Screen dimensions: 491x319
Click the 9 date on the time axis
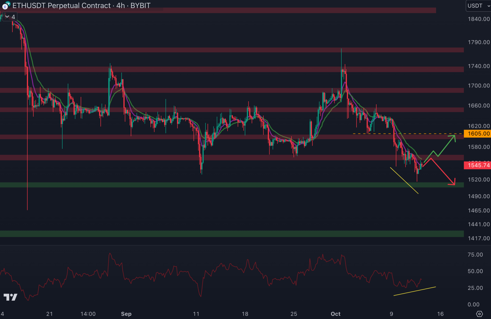[391, 314]
